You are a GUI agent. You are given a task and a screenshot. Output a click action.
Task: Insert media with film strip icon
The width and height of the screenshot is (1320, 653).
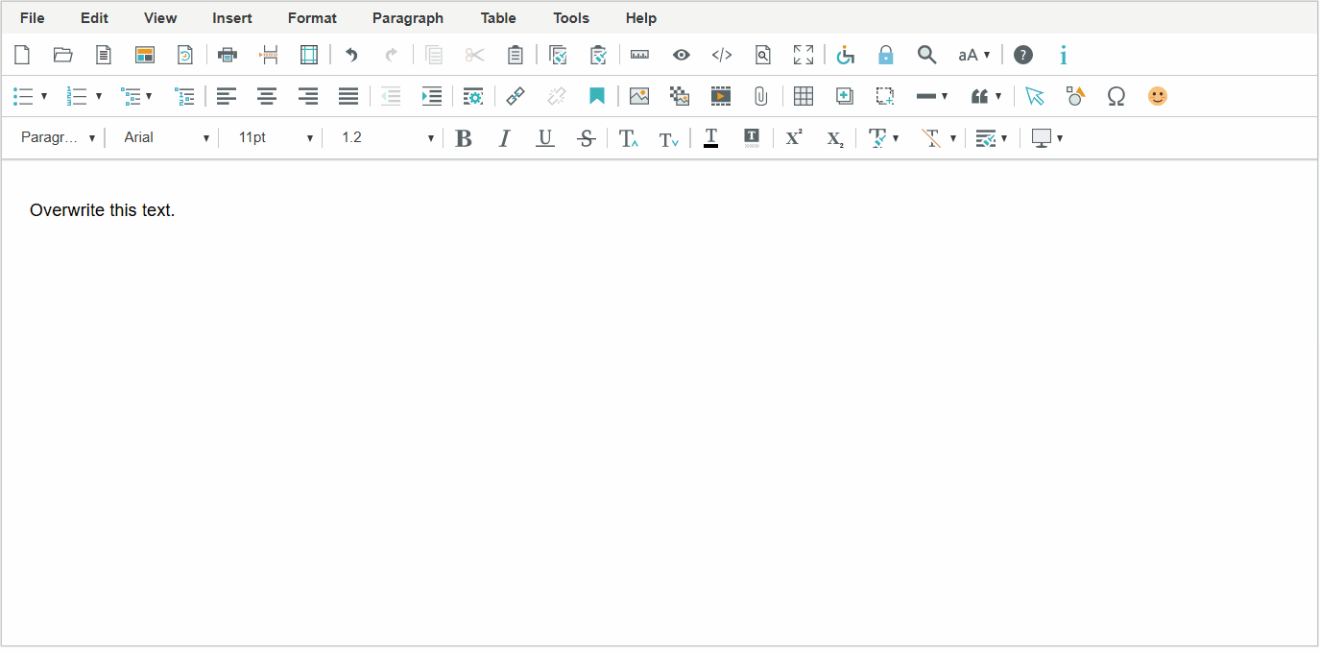721,96
